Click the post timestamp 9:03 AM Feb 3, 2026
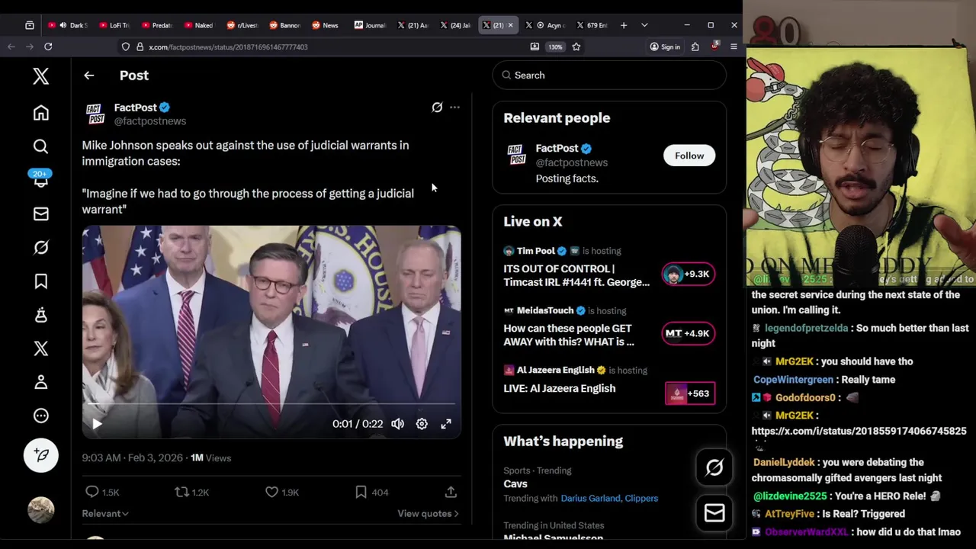 (133, 458)
